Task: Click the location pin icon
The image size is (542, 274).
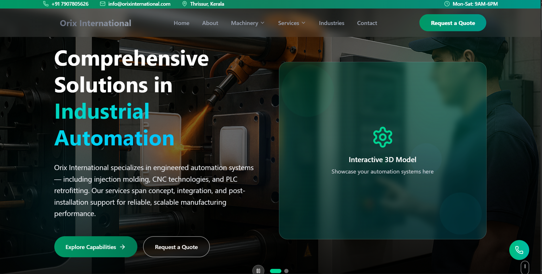Action: point(185,4)
